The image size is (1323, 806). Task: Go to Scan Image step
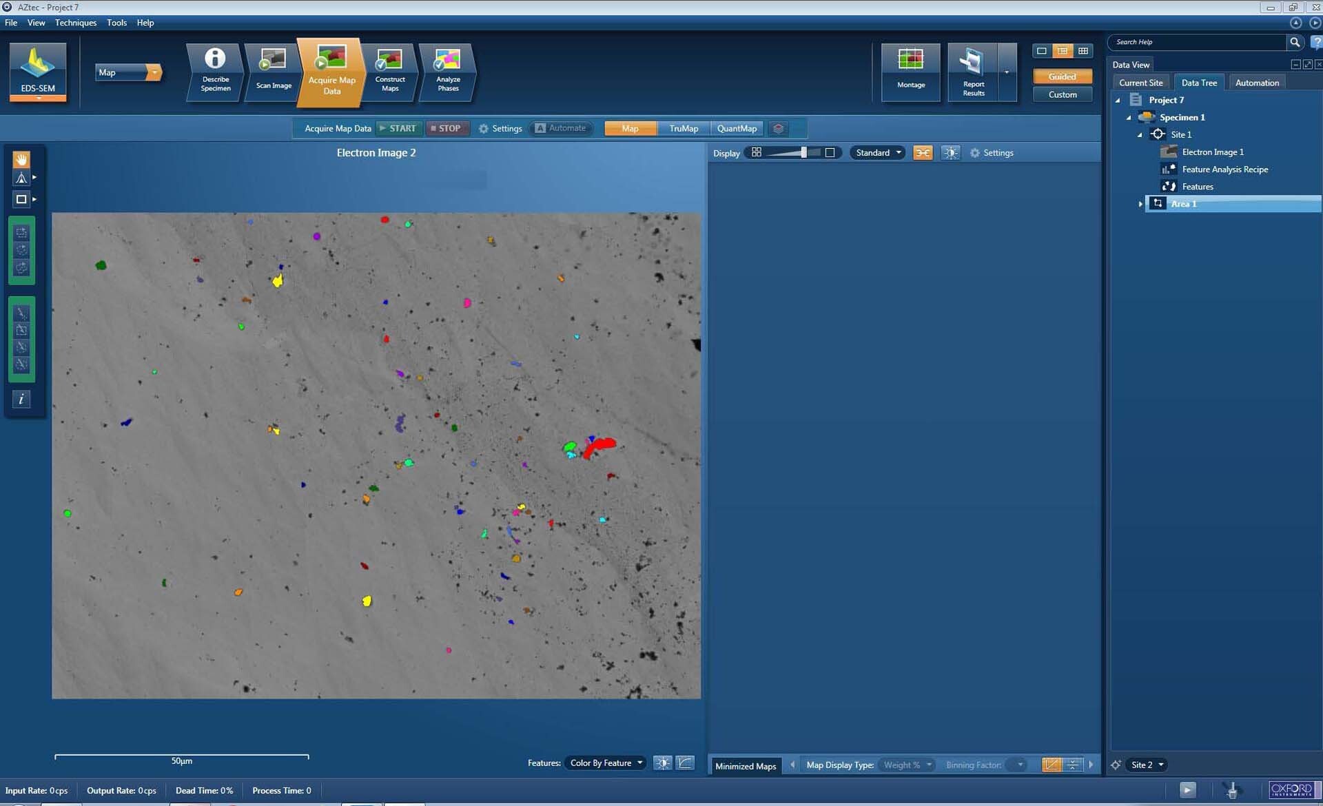point(274,72)
